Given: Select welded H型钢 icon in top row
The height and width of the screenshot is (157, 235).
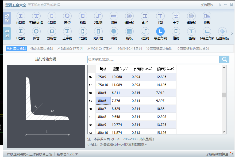Looking at the screenshot, I should [21, 16].
